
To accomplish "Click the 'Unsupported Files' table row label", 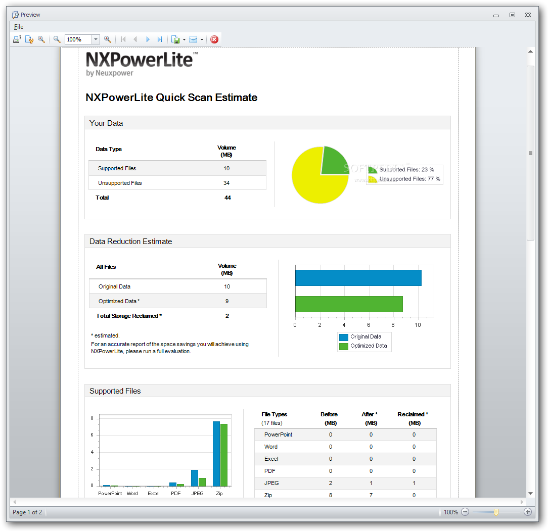I will 120,183.
